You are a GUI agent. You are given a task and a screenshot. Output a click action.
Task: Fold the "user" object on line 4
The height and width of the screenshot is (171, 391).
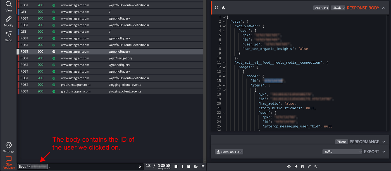point(224,31)
